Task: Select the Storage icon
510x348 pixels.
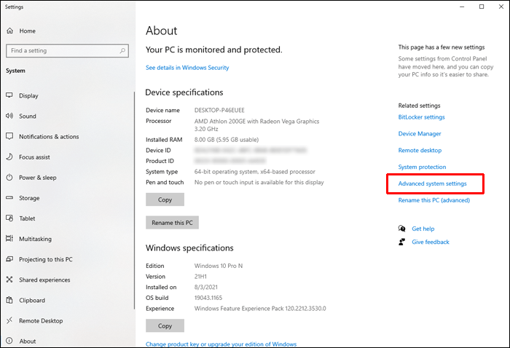Action: pos(9,198)
